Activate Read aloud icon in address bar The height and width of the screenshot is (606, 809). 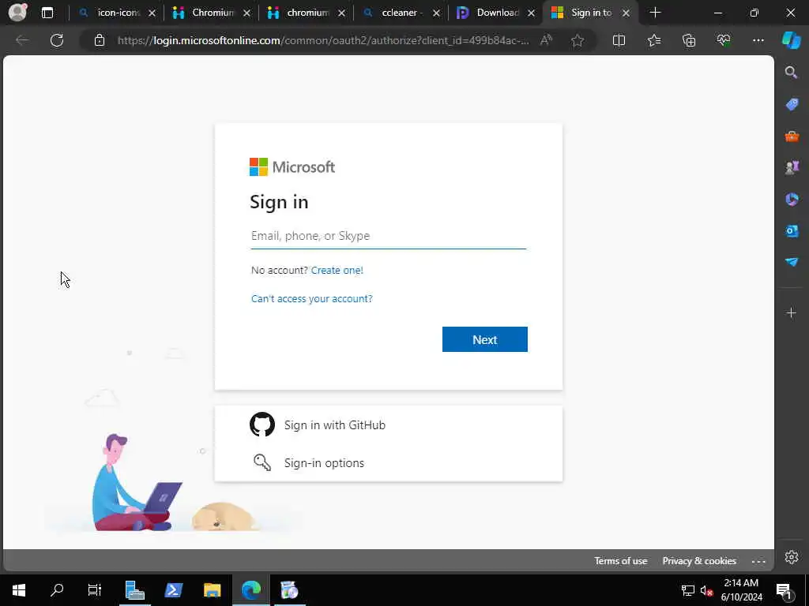[546, 40]
